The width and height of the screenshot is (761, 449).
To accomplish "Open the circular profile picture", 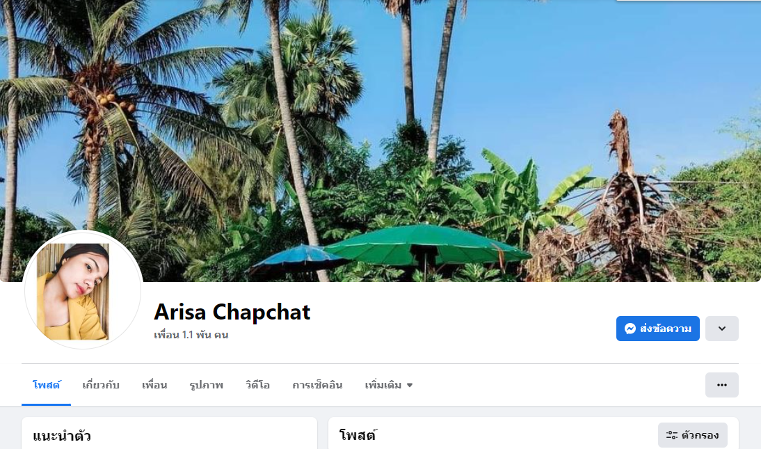I will (x=83, y=290).
